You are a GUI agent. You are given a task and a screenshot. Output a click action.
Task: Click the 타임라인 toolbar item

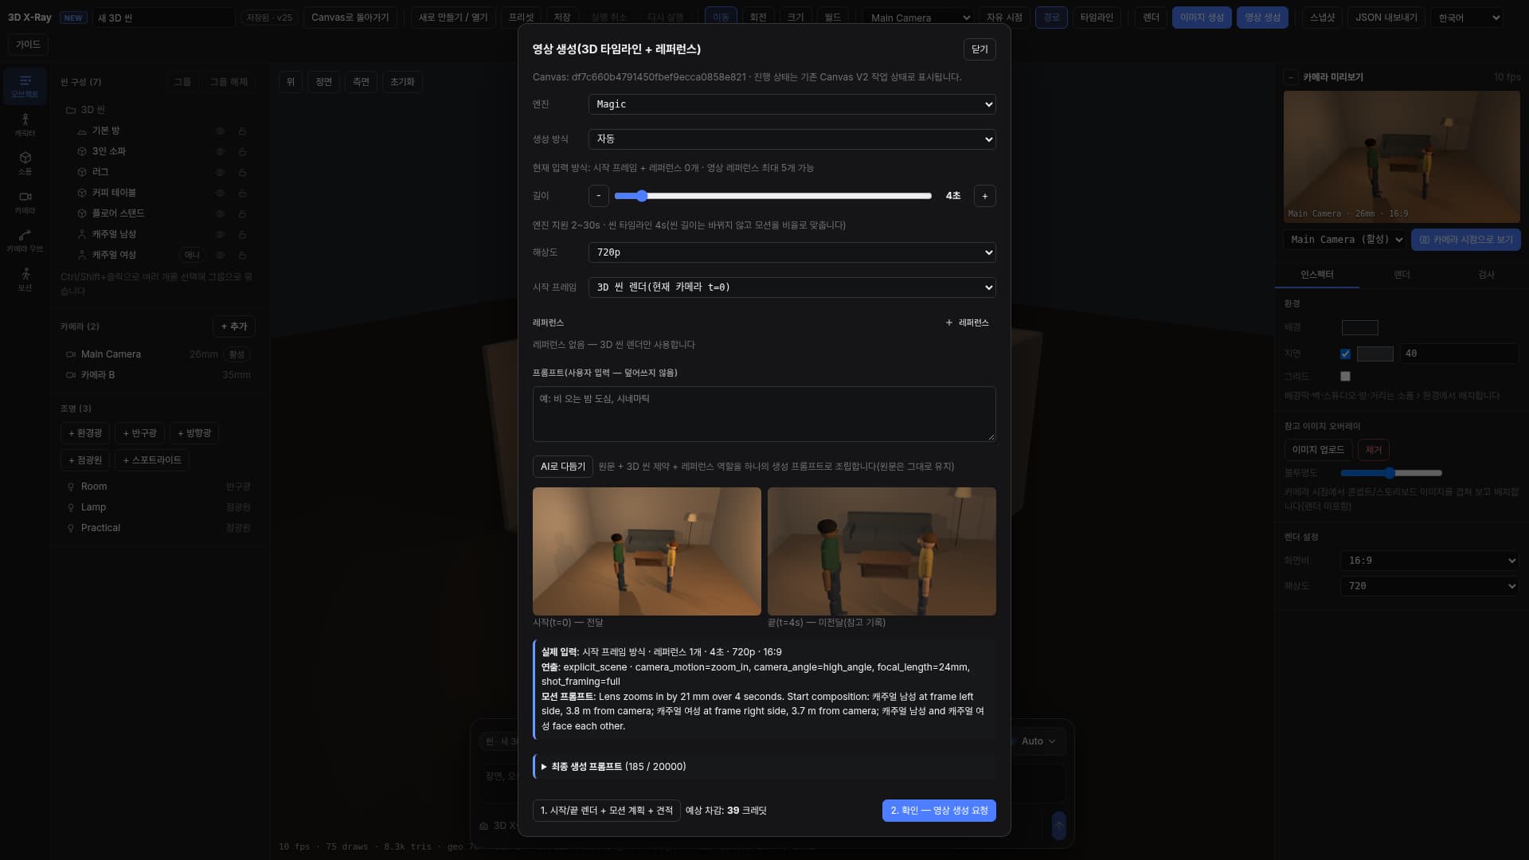1097,17
